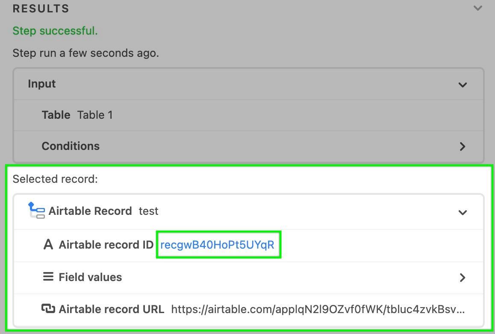
Task: Click the list icon beside Field values
Action: [x=48, y=277]
